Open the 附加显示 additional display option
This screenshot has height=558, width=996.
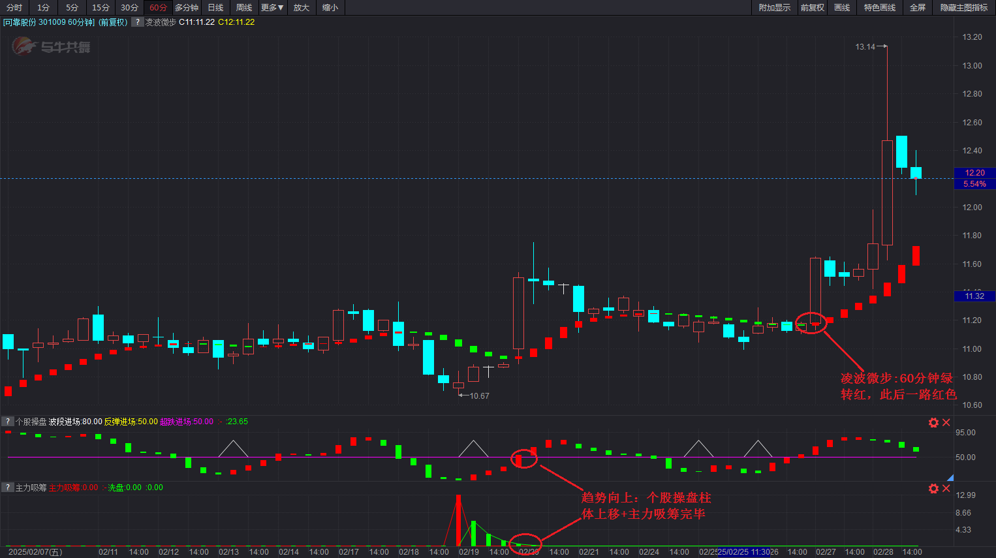[x=774, y=7]
